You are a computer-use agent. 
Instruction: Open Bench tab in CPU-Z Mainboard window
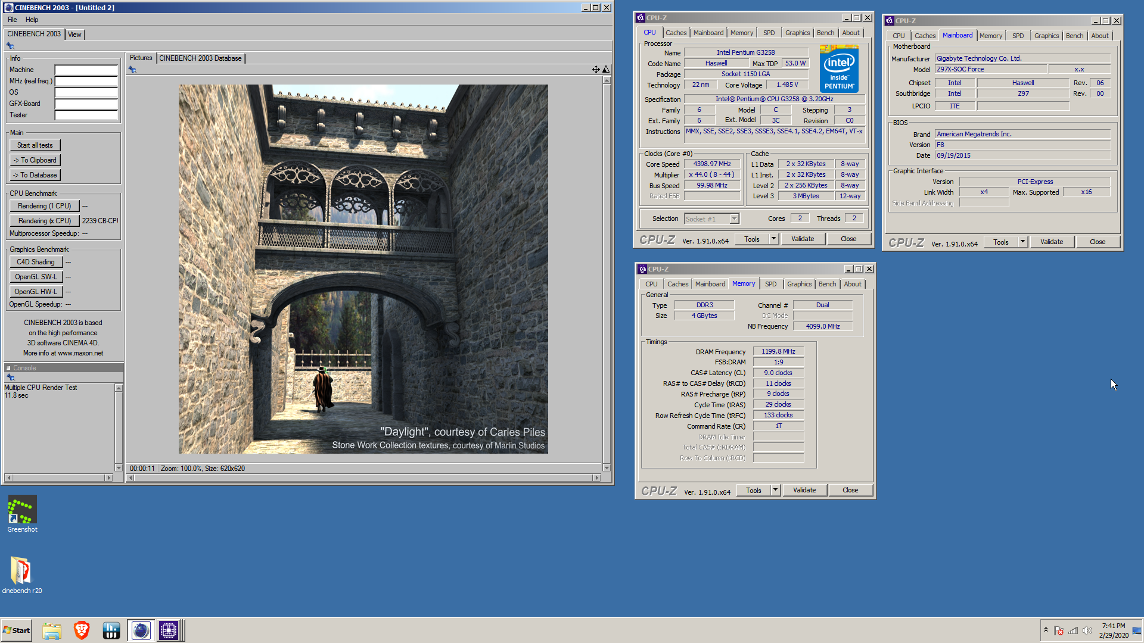(x=1075, y=36)
